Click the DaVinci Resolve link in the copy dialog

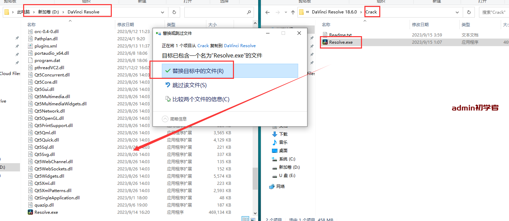[240, 45]
